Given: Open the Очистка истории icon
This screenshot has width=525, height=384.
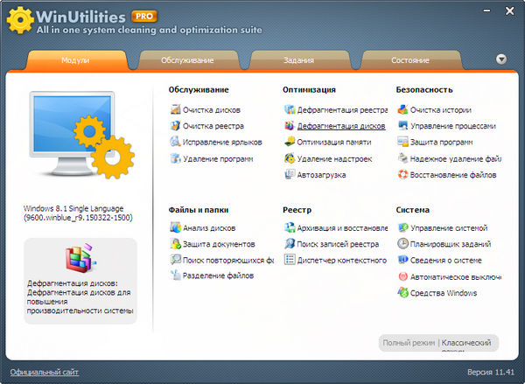Looking at the screenshot, I should point(402,110).
